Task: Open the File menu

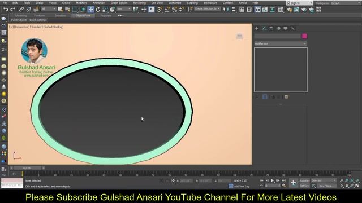Action: (x=5, y=3)
